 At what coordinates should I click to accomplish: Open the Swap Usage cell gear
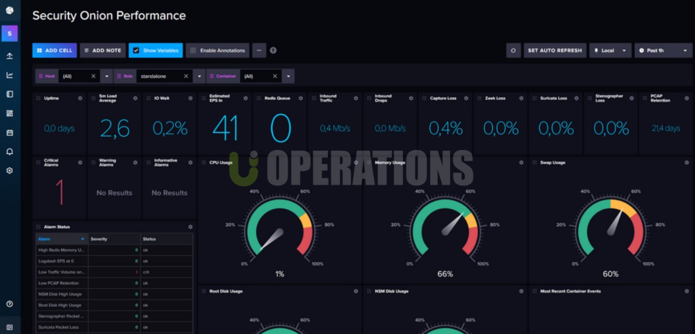click(687, 163)
